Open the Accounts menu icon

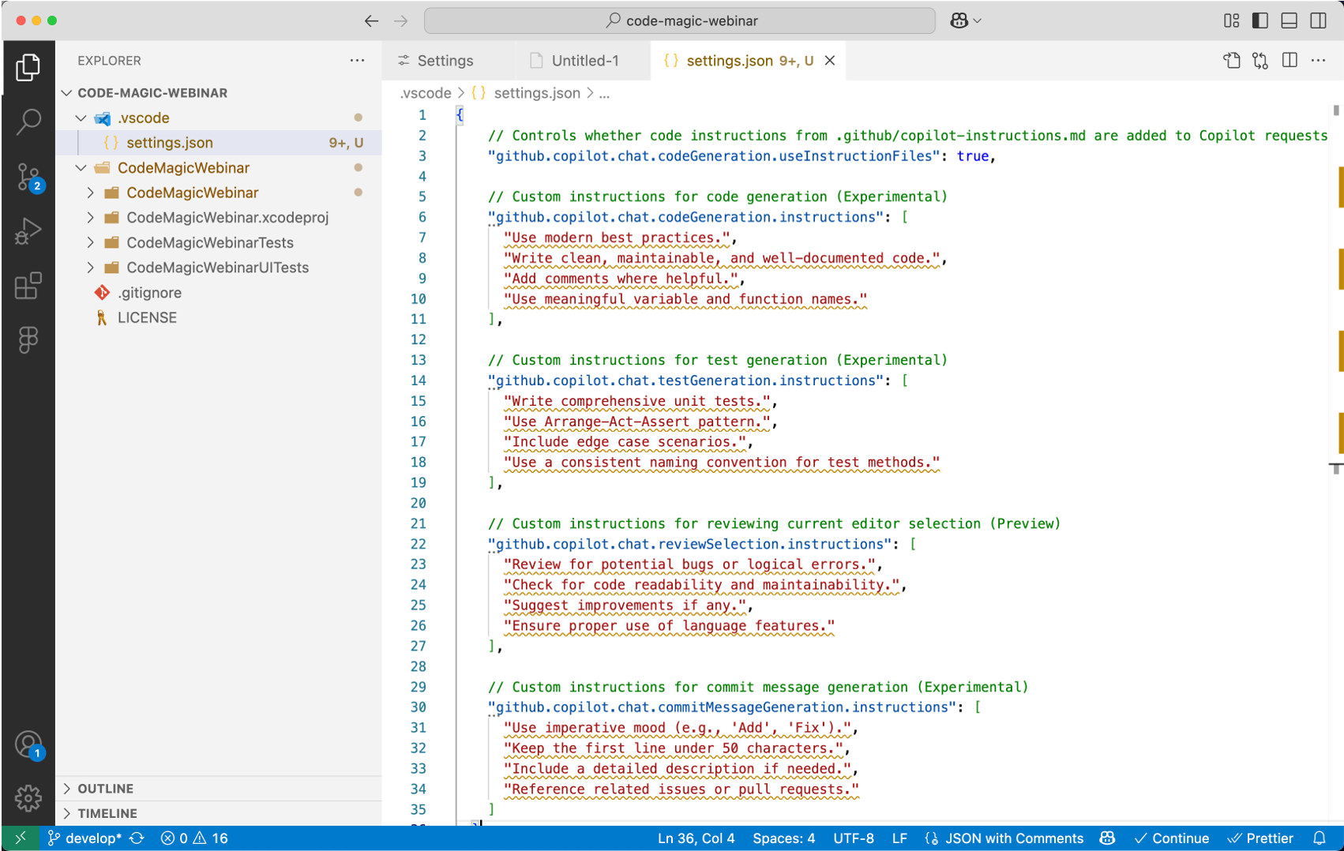point(28,744)
